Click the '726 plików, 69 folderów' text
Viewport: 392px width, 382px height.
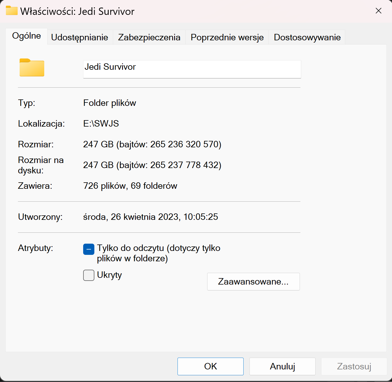coord(130,186)
